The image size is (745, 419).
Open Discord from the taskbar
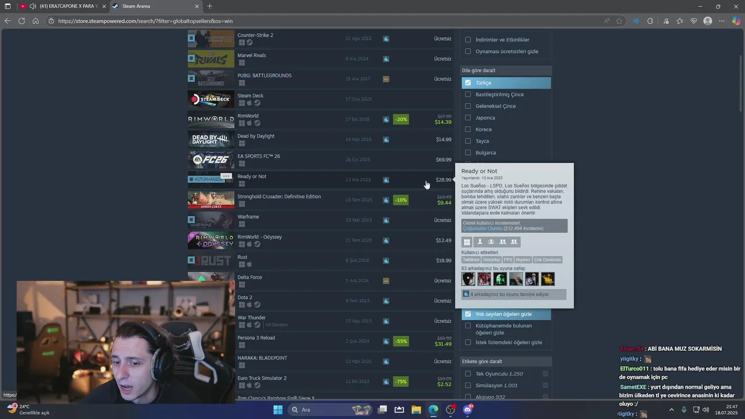coord(467,410)
